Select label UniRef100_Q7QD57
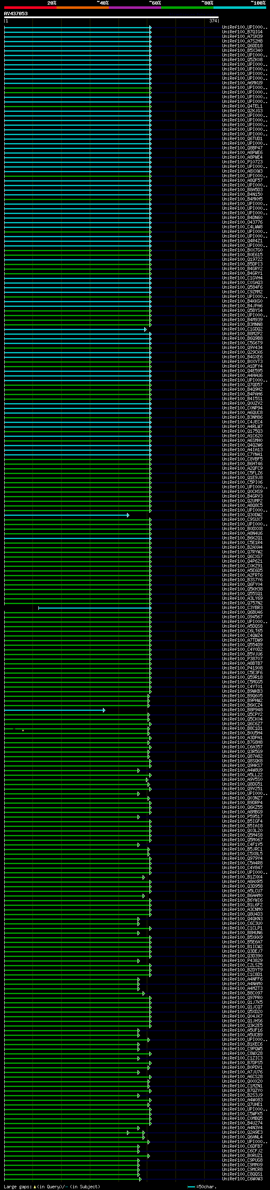270x1190 pixels. point(242,385)
